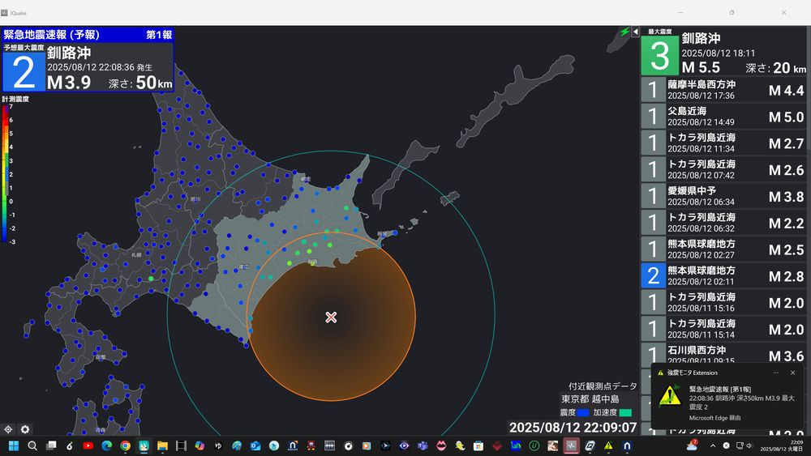
Task: Open the Windows Start menu
Action: pyautogui.click(x=14, y=445)
